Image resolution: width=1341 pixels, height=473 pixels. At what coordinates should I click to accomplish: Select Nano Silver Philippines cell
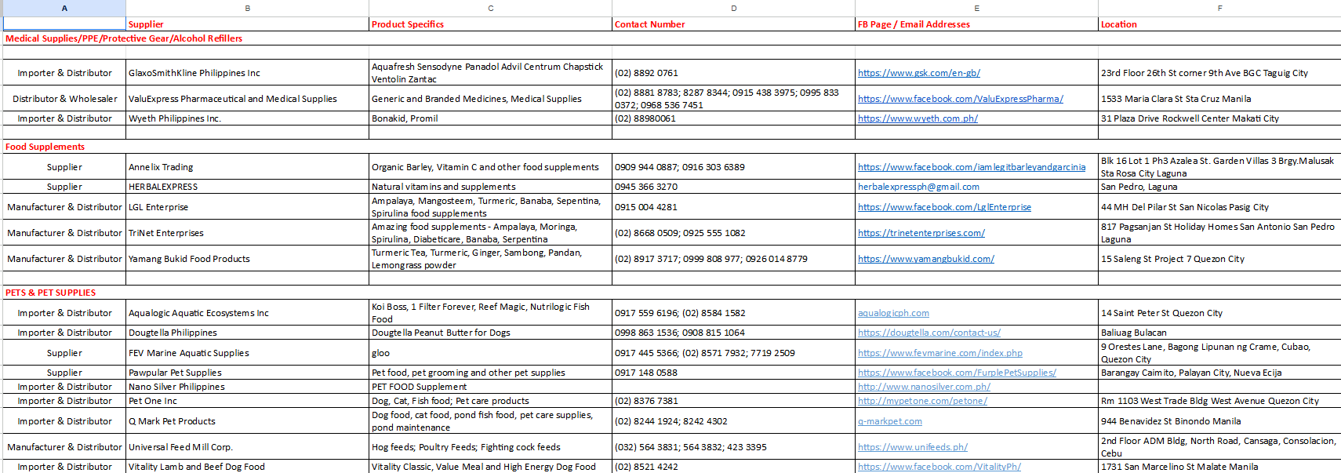[247, 387]
